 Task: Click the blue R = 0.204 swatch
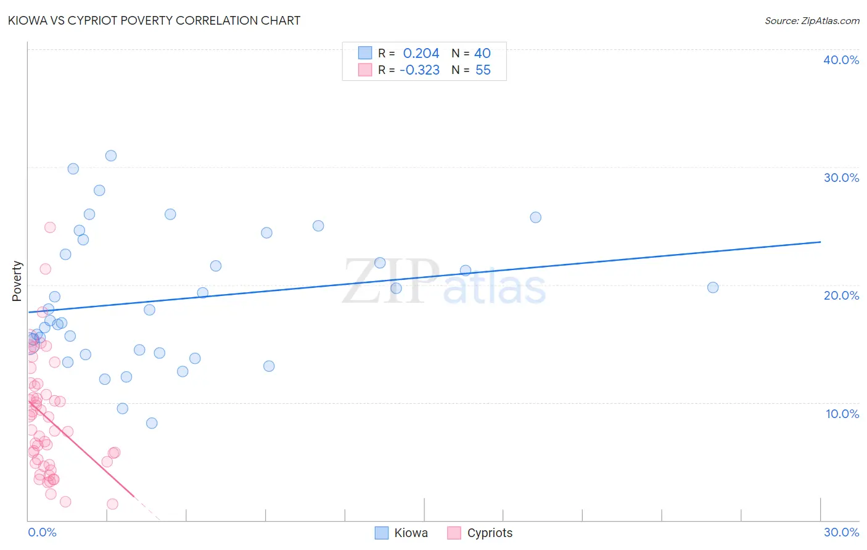click(x=365, y=53)
